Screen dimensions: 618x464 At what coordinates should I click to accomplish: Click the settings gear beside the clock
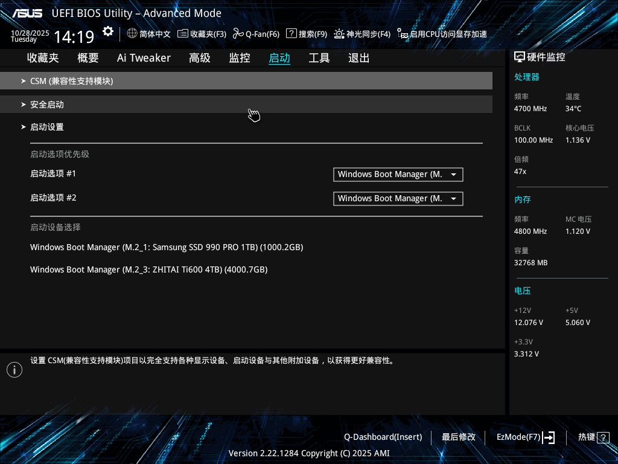tap(107, 31)
